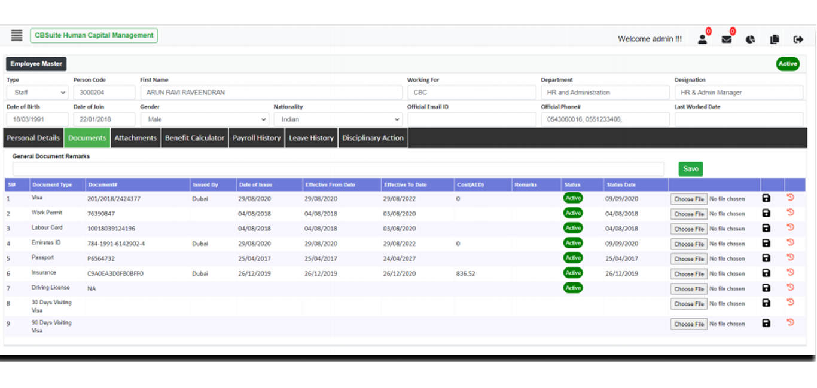
Task: Click the copy documents icon in header
Action: (775, 39)
